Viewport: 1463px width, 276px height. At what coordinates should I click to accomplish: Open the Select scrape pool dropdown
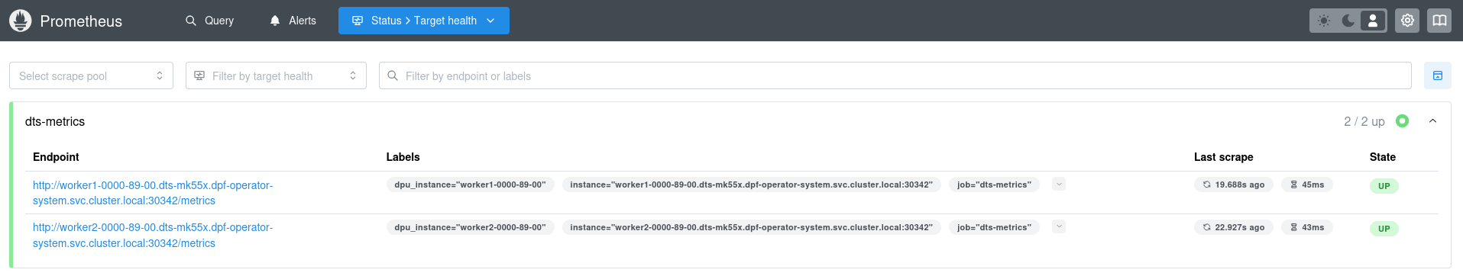pyautogui.click(x=92, y=75)
